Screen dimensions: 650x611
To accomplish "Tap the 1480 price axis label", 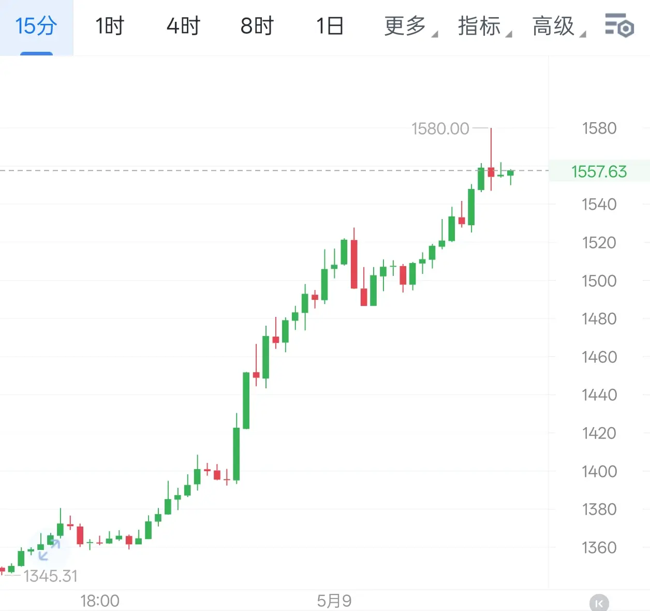I will coord(599,318).
